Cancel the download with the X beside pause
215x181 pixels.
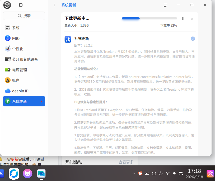(x=192, y=19)
